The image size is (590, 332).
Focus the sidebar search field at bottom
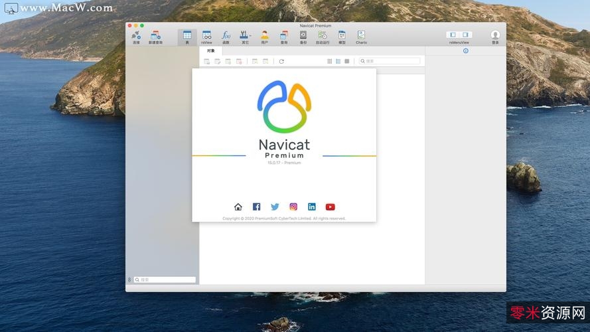[x=165, y=280]
